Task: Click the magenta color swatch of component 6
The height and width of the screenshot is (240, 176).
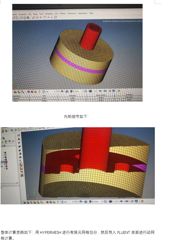Action: 6,164
